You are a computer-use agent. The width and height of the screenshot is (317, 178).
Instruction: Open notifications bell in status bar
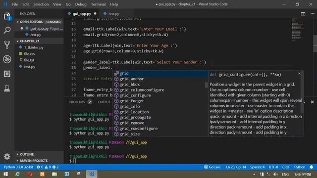coord(312,167)
